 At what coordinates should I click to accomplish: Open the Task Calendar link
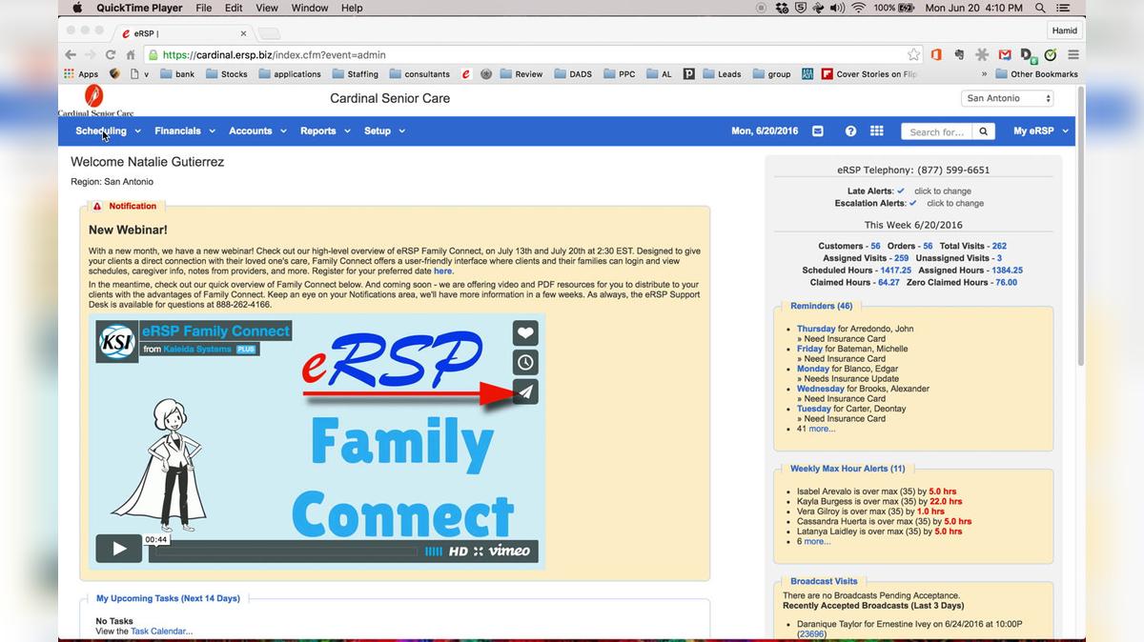[x=161, y=632]
